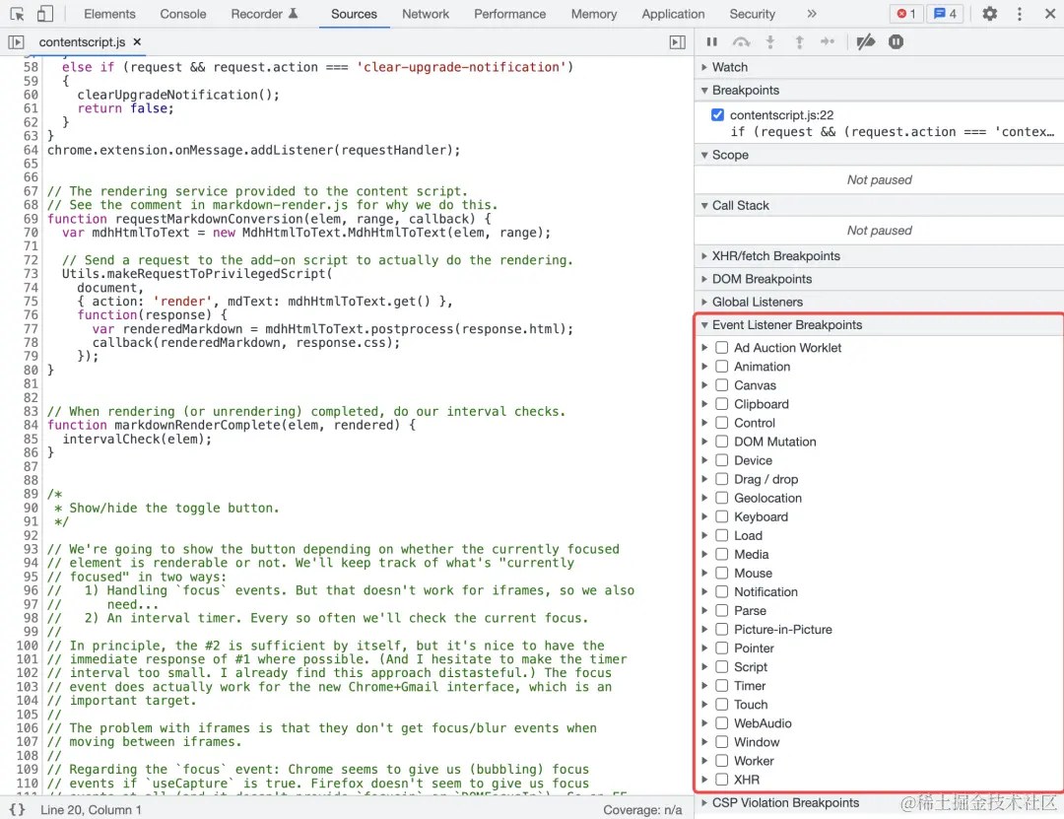This screenshot has height=819, width=1064.
Task: Uncheck contentscript.js:22 breakpoint
Action: coord(717,114)
